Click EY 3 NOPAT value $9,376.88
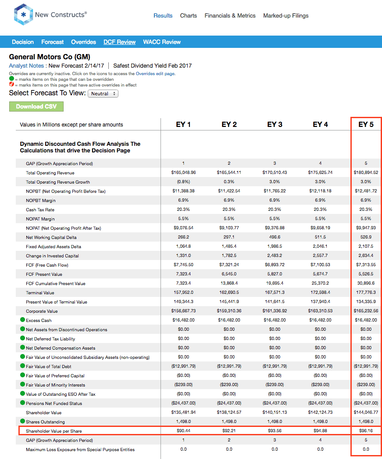The height and width of the screenshot is (459, 382). pyautogui.click(x=275, y=228)
